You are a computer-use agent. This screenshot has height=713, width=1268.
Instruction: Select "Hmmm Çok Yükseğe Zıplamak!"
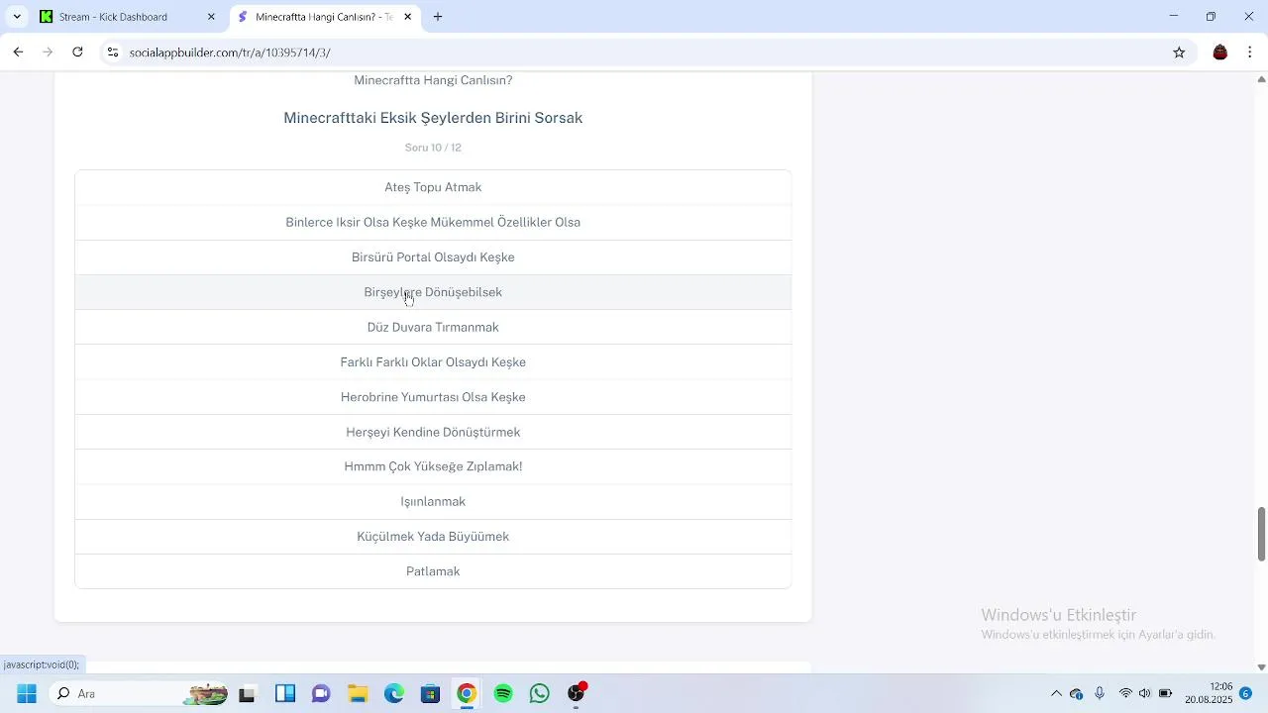433,466
